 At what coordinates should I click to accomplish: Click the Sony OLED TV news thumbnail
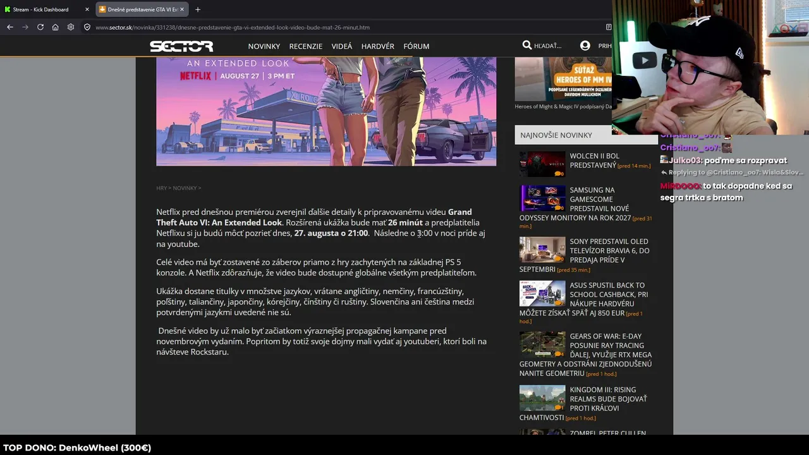542,250
